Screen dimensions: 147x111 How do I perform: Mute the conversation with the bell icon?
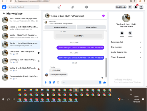click(x=122, y=33)
